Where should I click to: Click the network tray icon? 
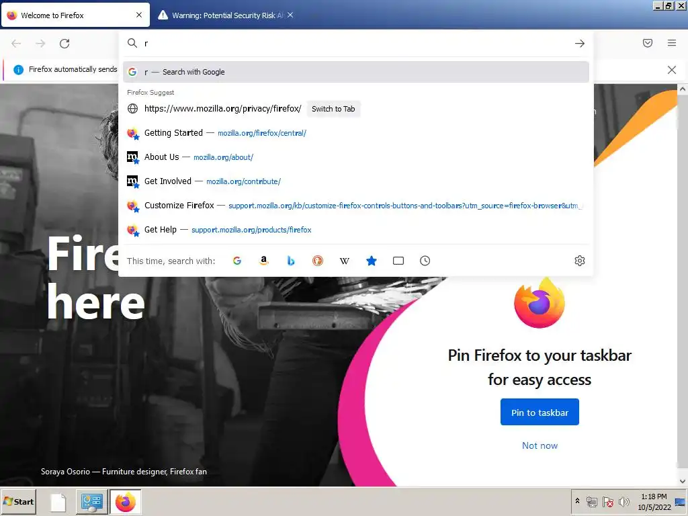click(x=592, y=501)
